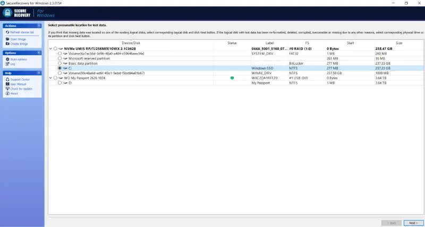Click the User Manual book icon
This screenshot has height=227, width=425.
7,84
